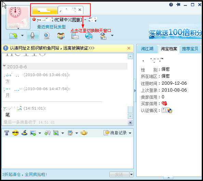Switch to the 淘江湖 tab
203x181 pixels.
click(x=147, y=49)
